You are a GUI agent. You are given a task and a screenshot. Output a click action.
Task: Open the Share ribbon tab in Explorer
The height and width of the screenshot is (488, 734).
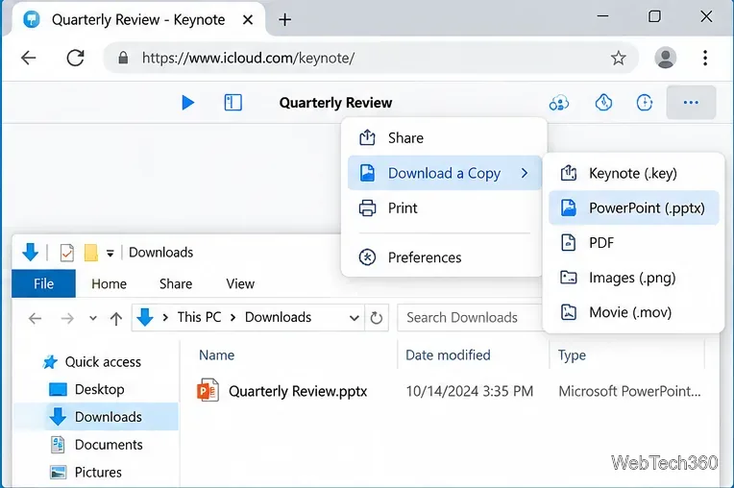[x=176, y=283]
